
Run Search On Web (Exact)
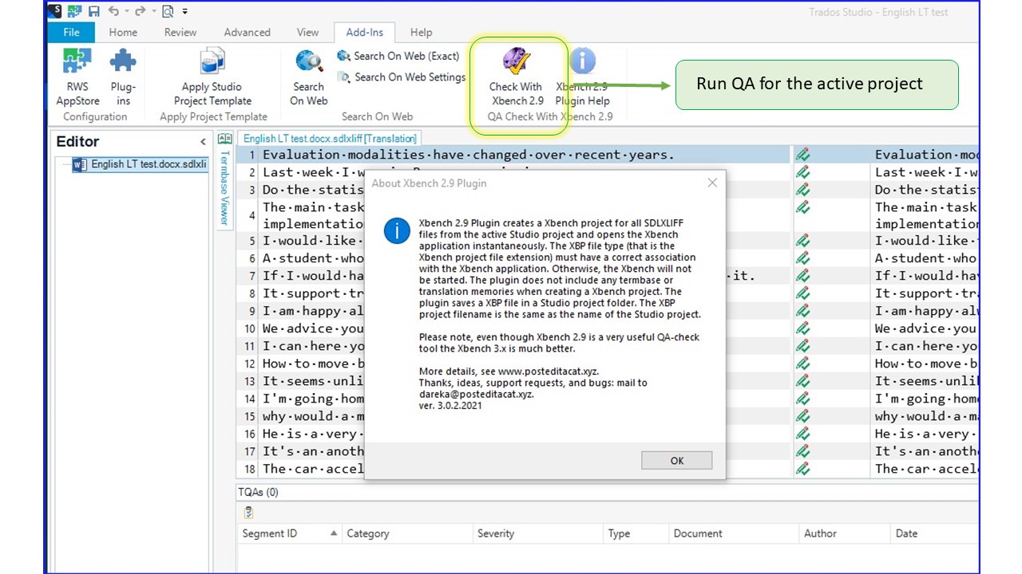(398, 56)
